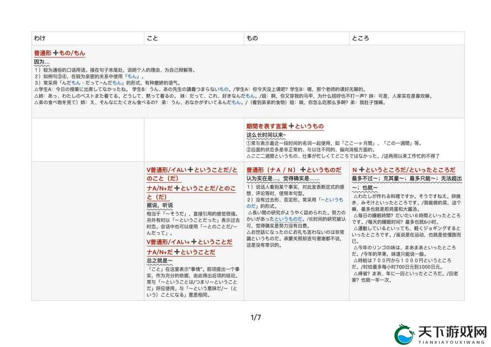Click the example starting △長い間の研究が
This screenshot has width=491, height=347.
[x=296, y=219]
